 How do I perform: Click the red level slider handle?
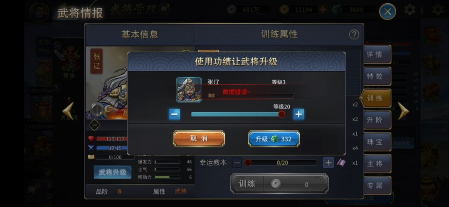[282, 114]
